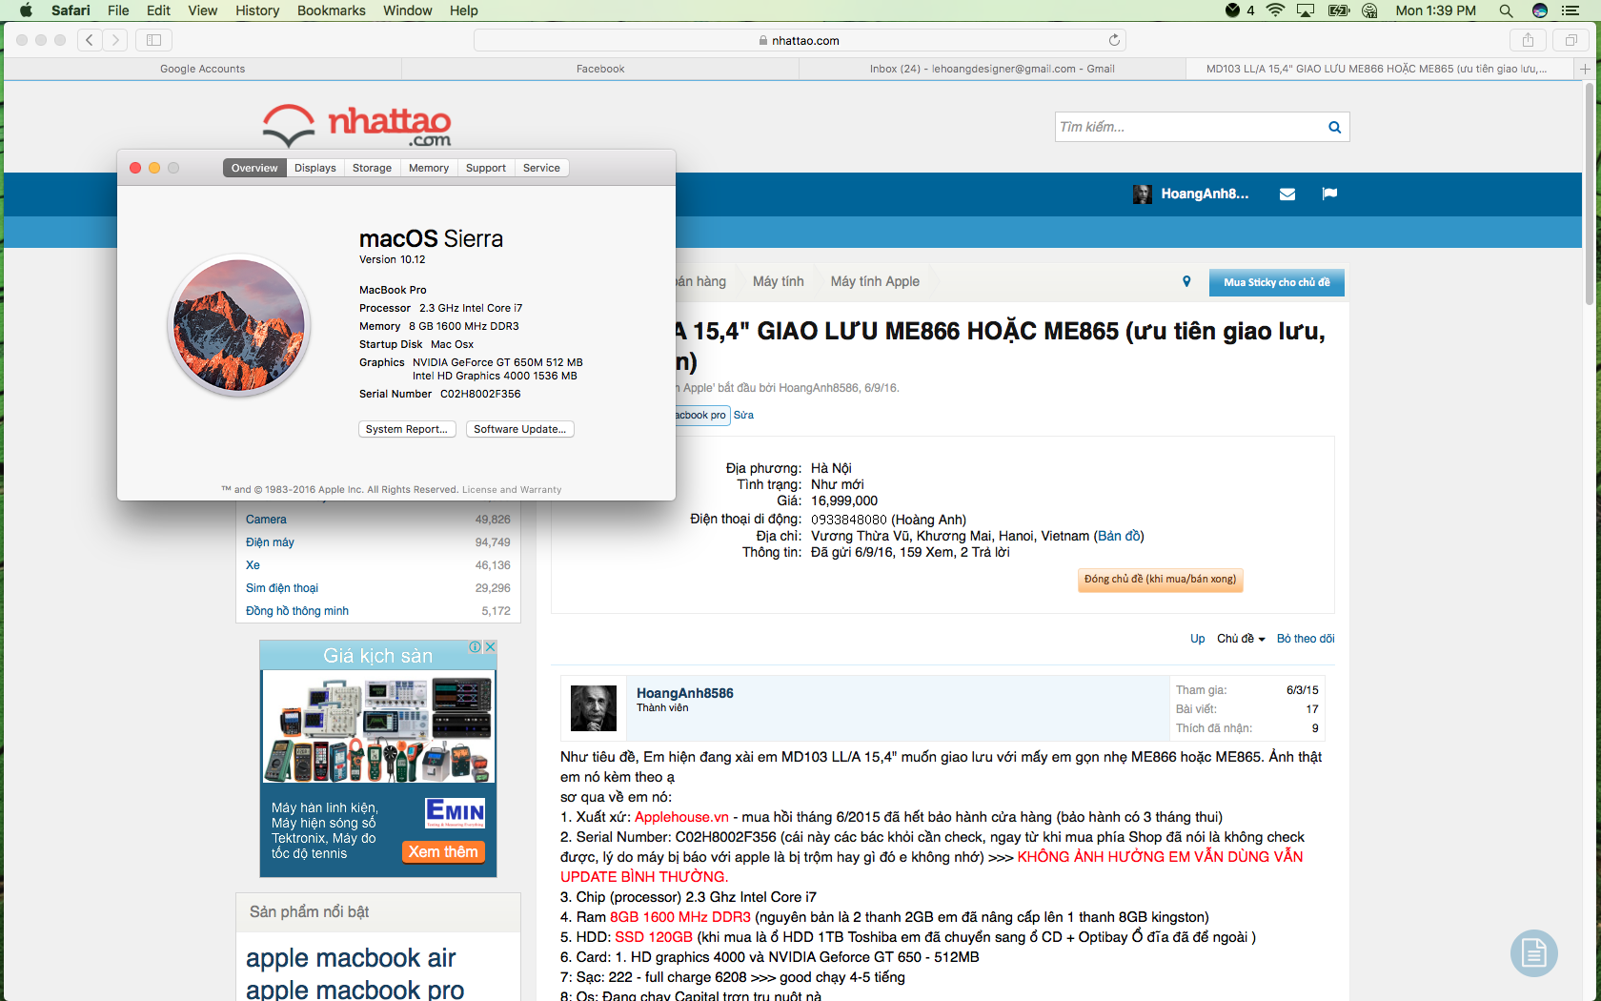1601x1001 pixels.
Task: Open the inbox envelope icon
Action: pyautogui.click(x=1287, y=194)
